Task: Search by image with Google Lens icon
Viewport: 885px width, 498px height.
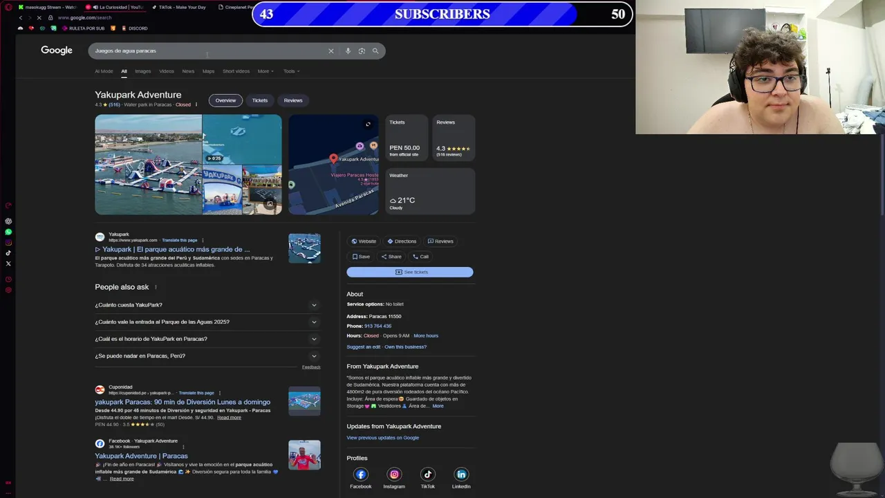Action: tap(362, 50)
